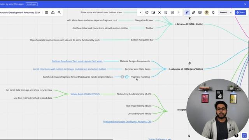Click the focus frame mode icon
This screenshot has height=140, width=249.
point(160,12)
